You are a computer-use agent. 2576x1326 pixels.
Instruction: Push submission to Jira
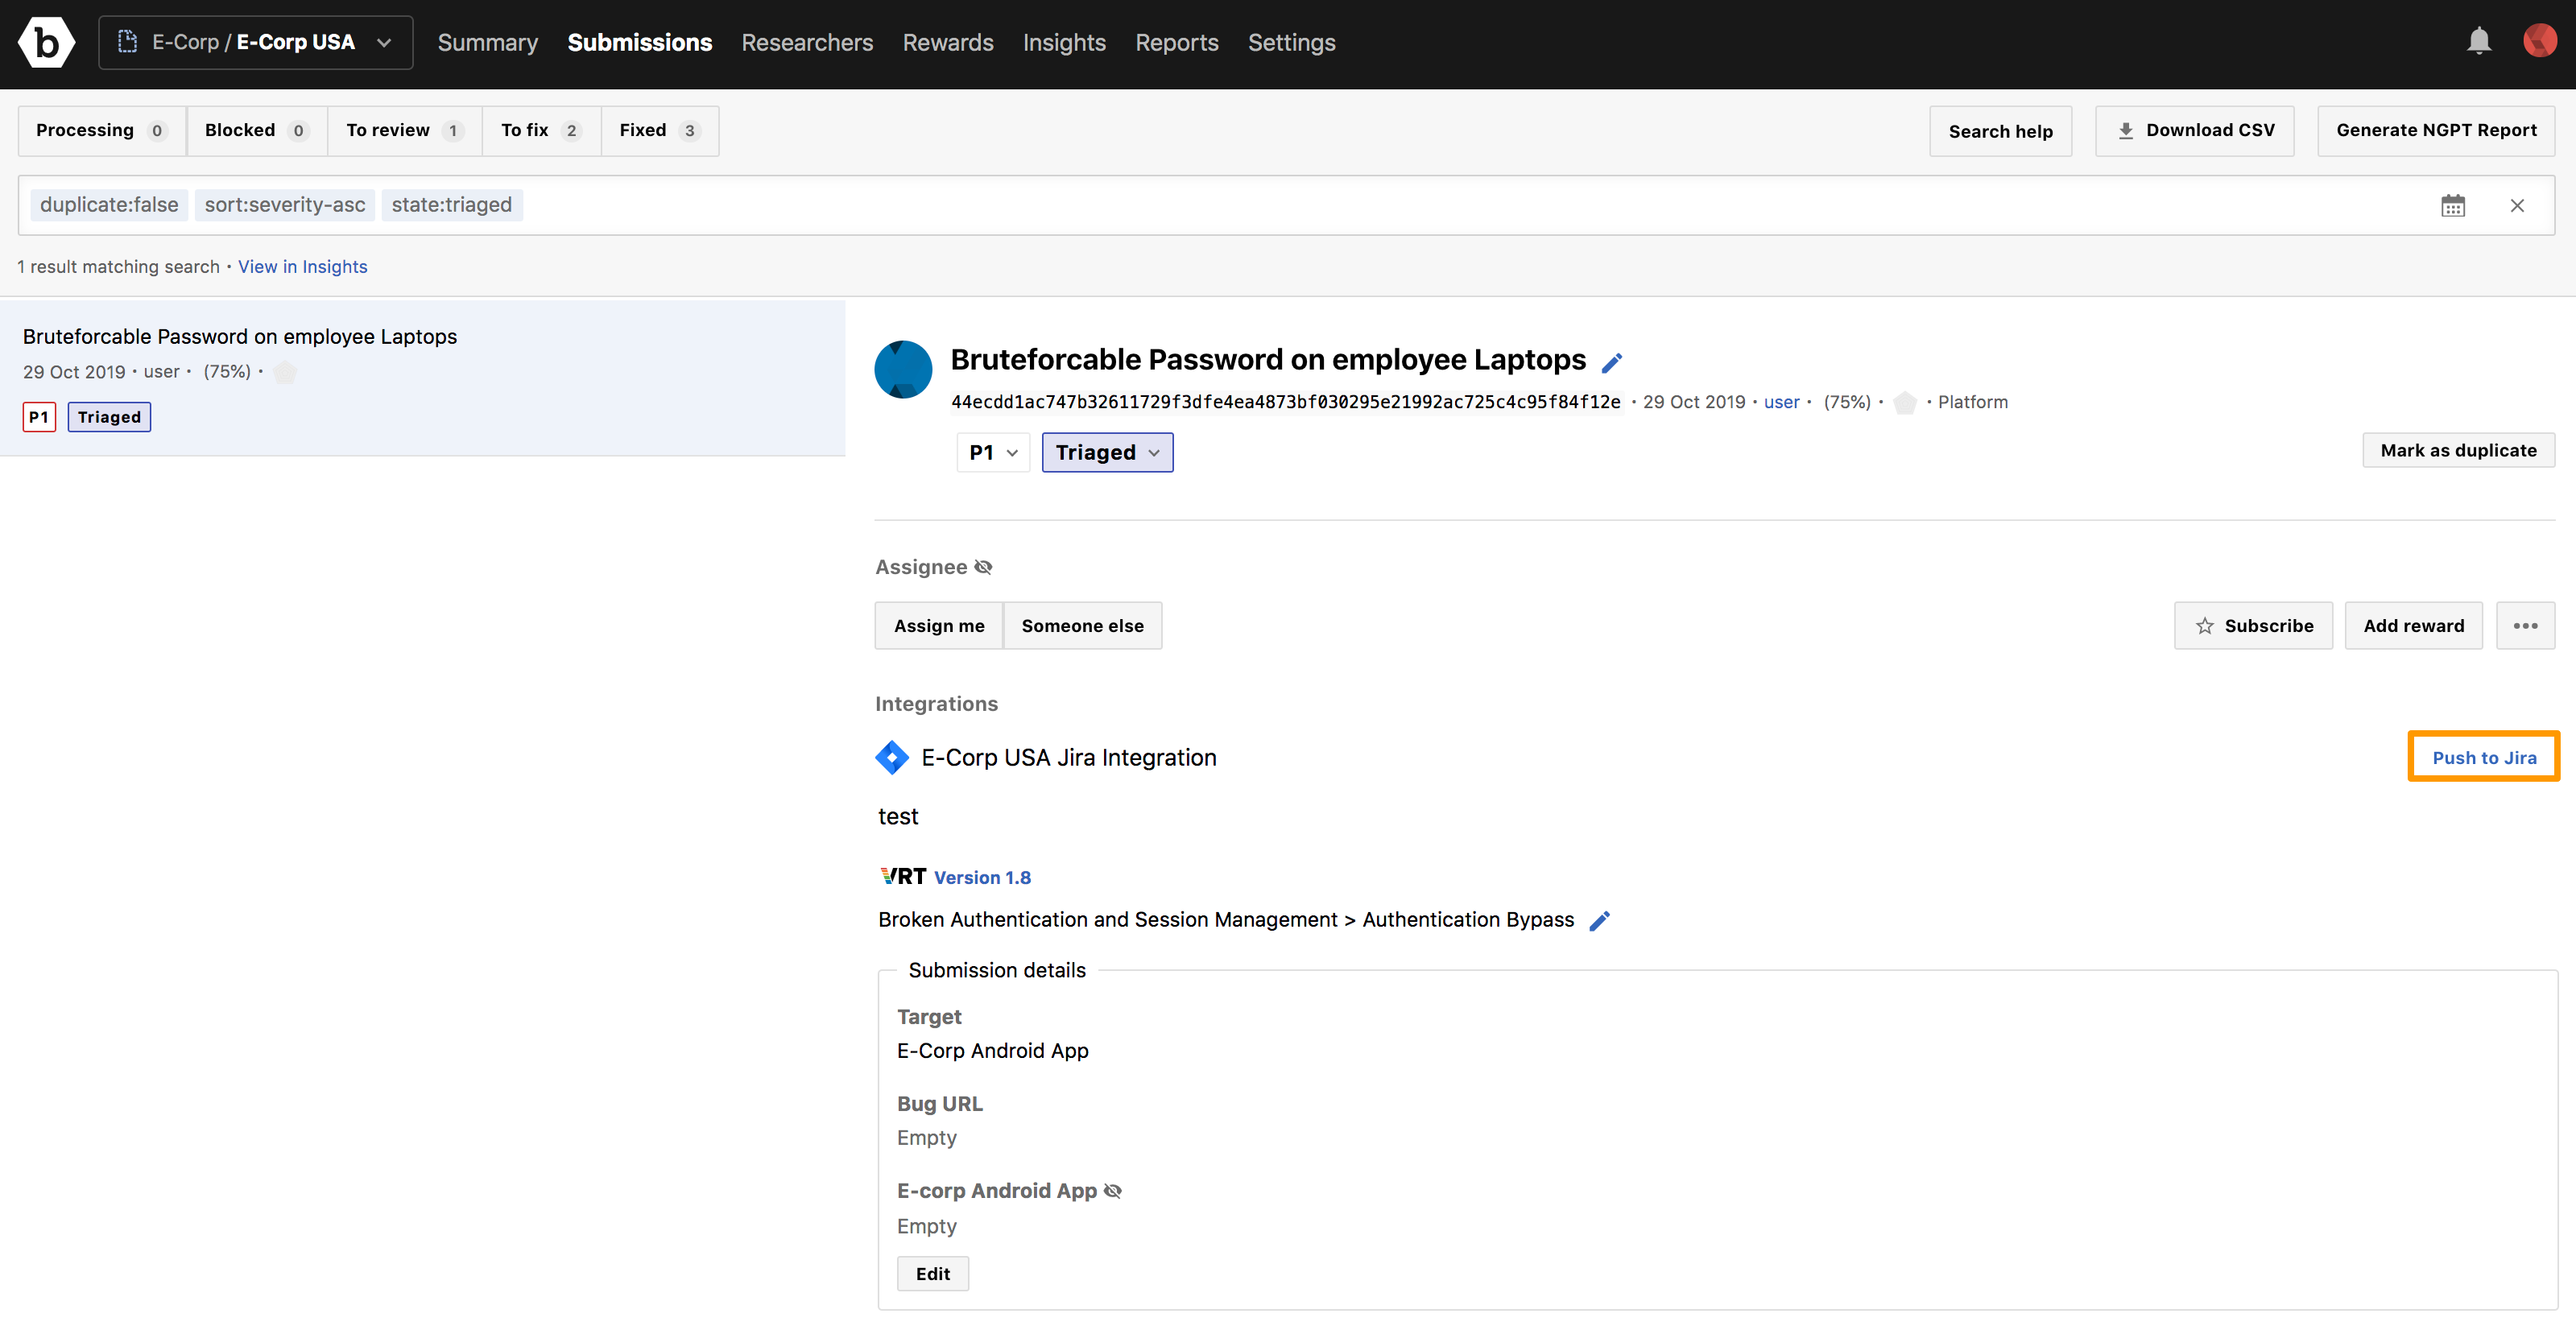pos(2484,757)
